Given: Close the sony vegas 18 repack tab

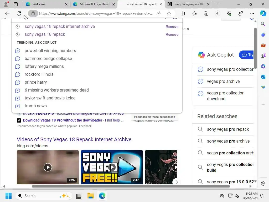Looking at the screenshot, I should (x=161, y=4).
